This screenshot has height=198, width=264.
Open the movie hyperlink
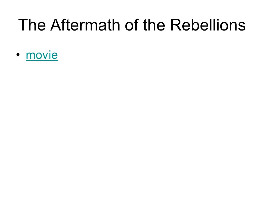click(42, 55)
